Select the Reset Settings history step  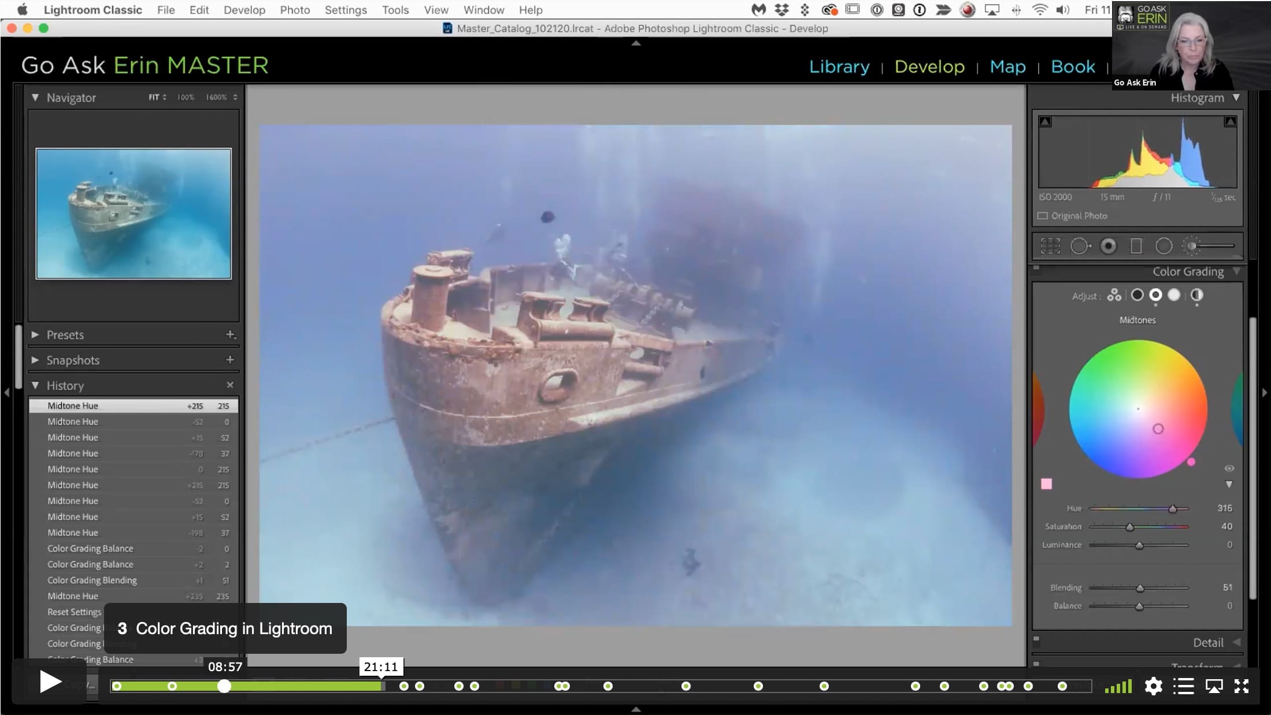(x=75, y=612)
